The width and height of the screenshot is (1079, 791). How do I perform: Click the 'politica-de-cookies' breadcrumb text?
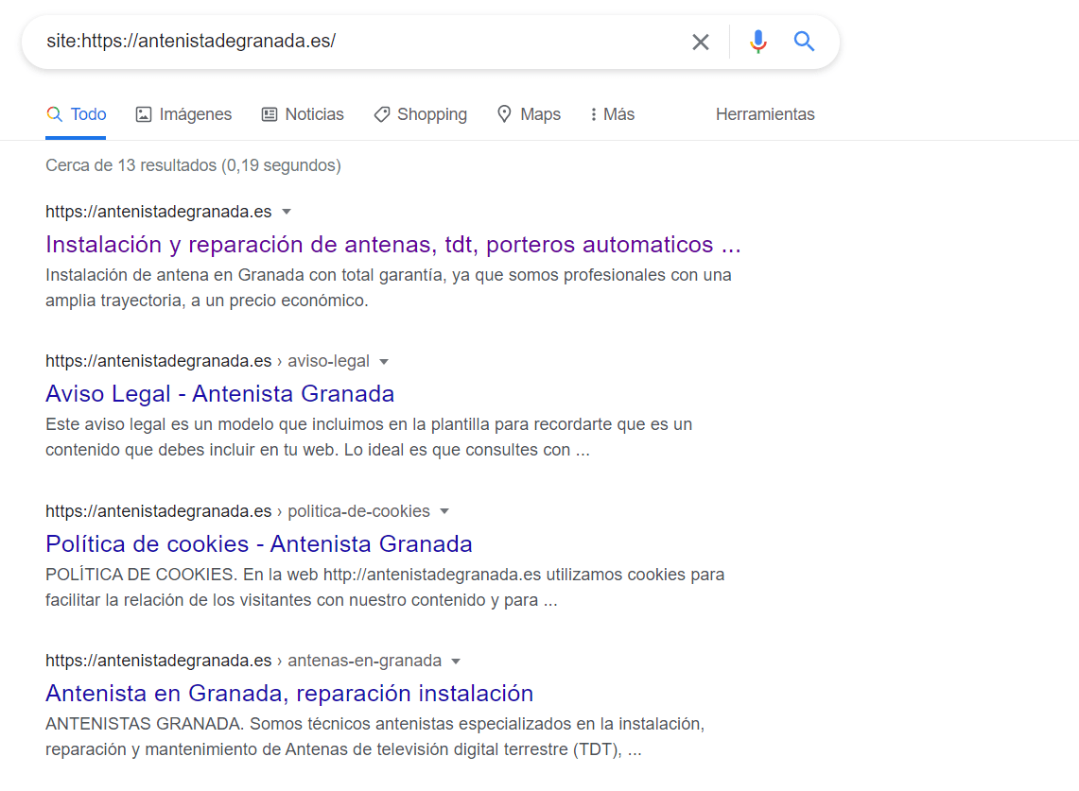coord(358,511)
